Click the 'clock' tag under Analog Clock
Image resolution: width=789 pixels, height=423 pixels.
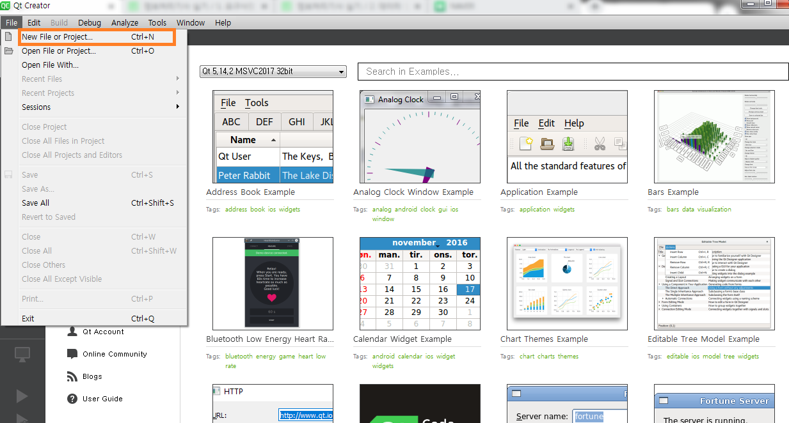[427, 209]
